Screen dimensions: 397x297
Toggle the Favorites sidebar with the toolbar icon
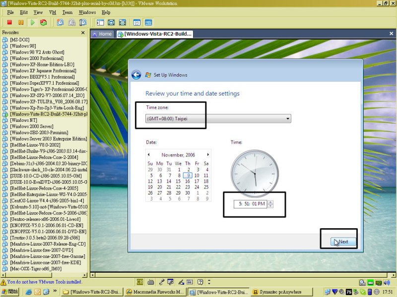click(100, 22)
